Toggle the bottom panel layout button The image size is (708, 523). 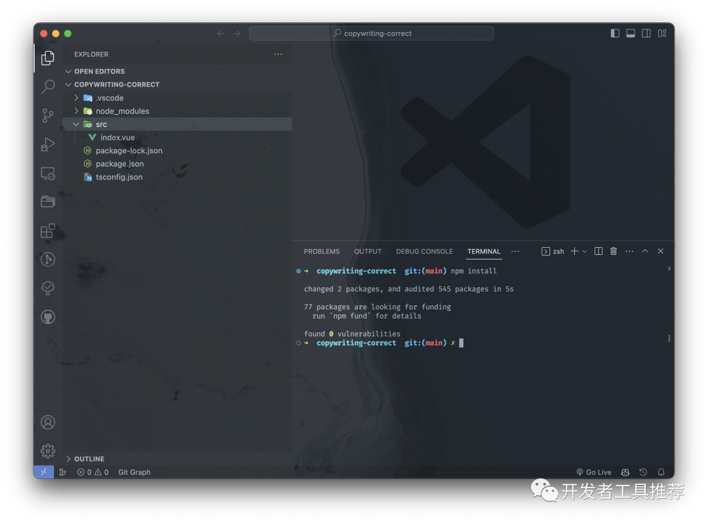(x=631, y=33)
